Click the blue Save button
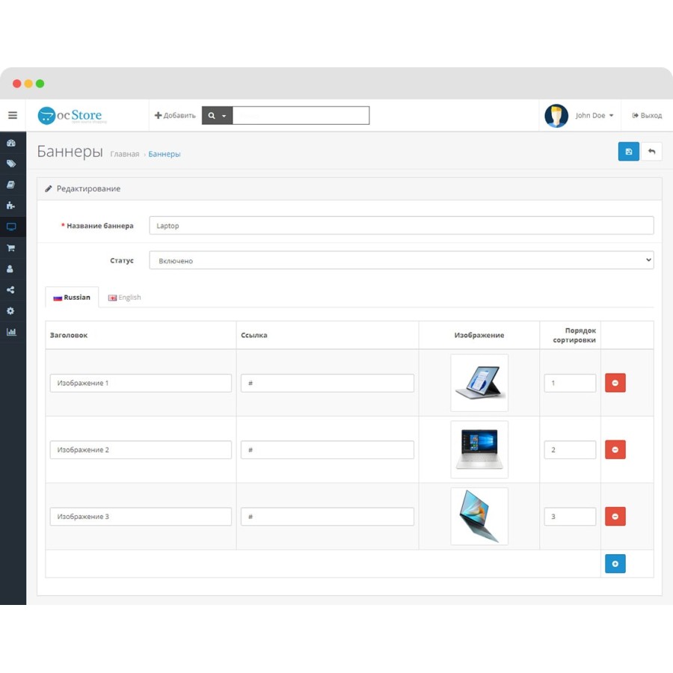673x673 pixels. coord(628,152)
